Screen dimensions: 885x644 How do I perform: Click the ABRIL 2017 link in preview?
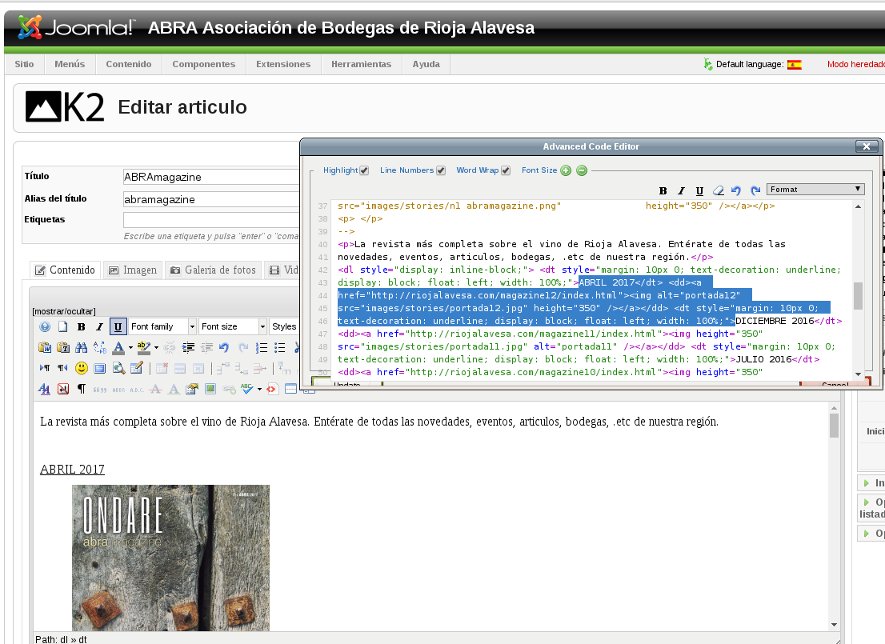point(72,470)
